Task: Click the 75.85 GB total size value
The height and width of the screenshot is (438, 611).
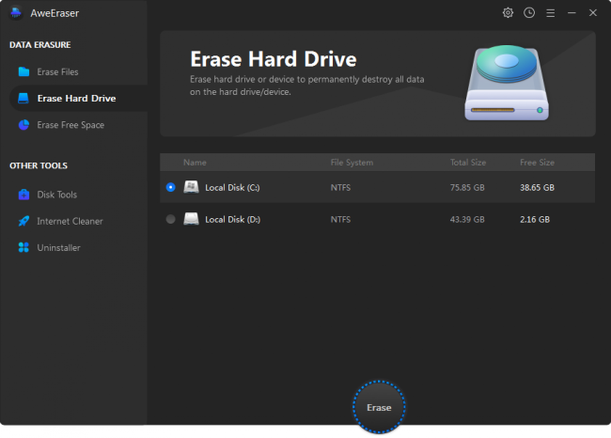Action: point(467,187)
